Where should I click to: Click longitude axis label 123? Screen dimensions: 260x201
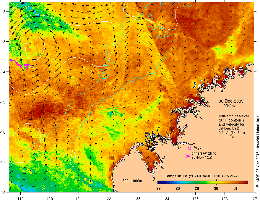137,199
